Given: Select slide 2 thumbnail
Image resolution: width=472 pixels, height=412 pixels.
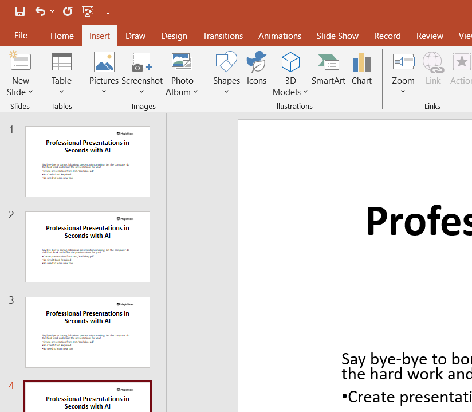Looking at the screenshot, I should coord(88,247).
